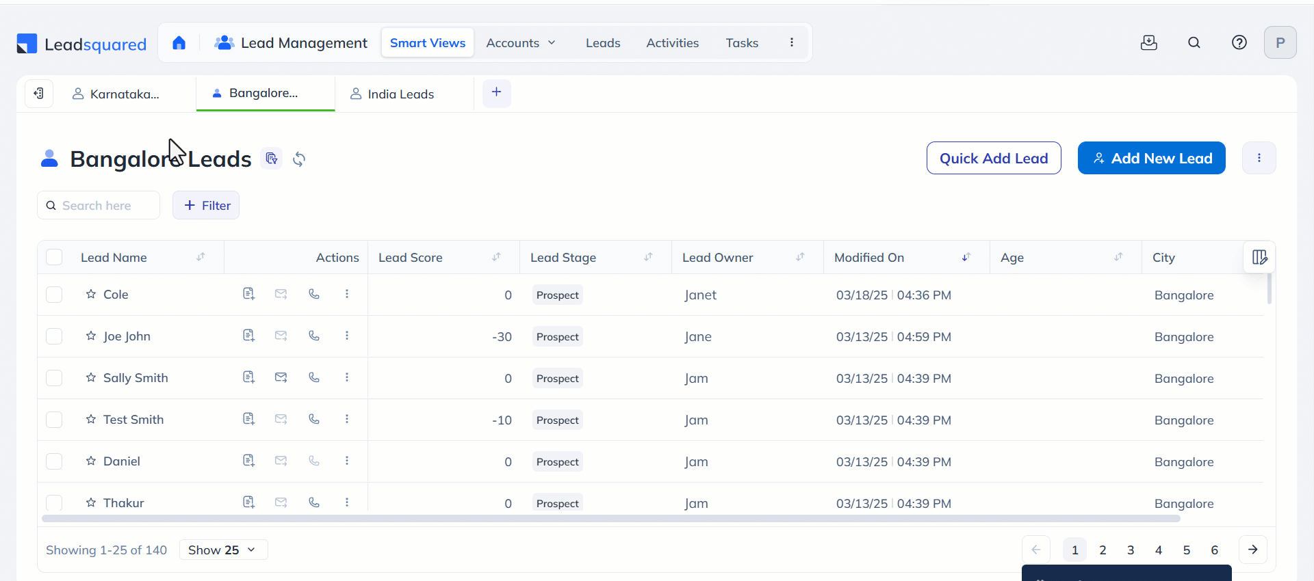This screenshot has height=581, width=1314.
Task: Sort by Lead Name column
Action: [201, 257]
